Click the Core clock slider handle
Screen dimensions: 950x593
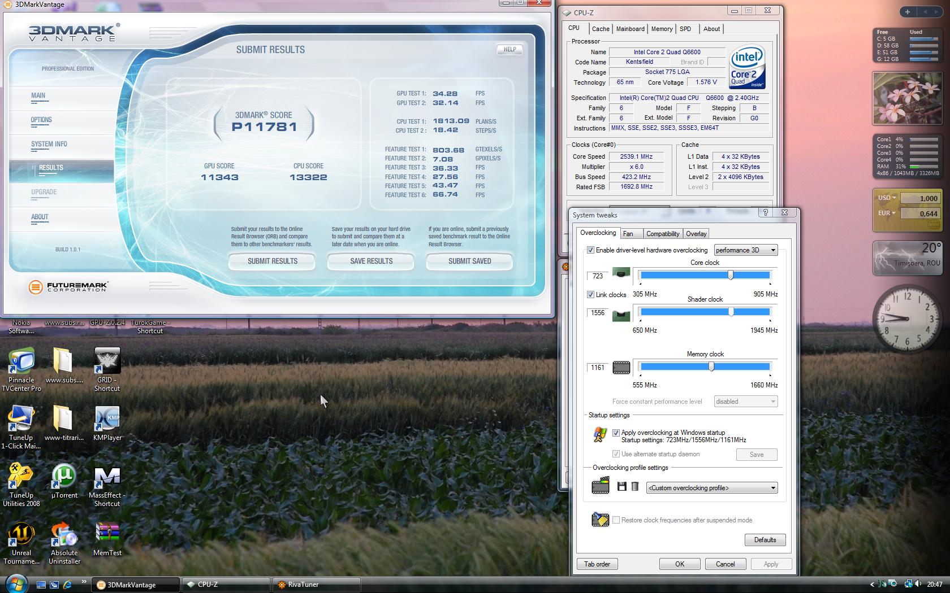pyautogui.click(x=731, y=275)
